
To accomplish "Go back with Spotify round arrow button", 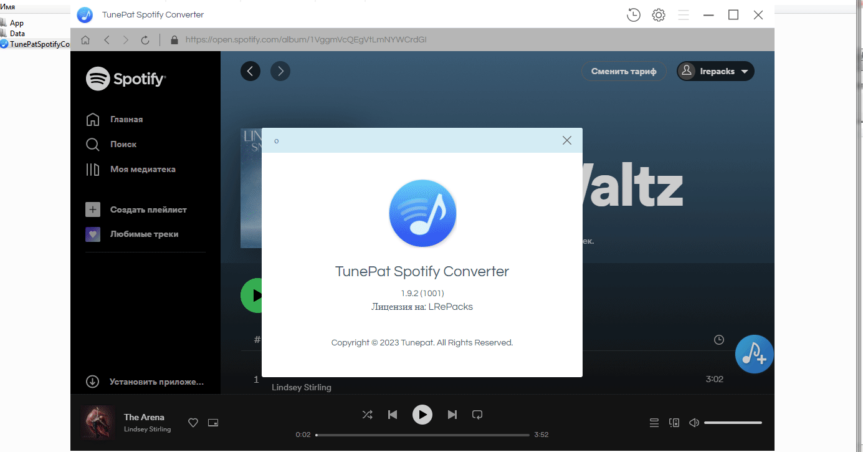I will (250, 71).
